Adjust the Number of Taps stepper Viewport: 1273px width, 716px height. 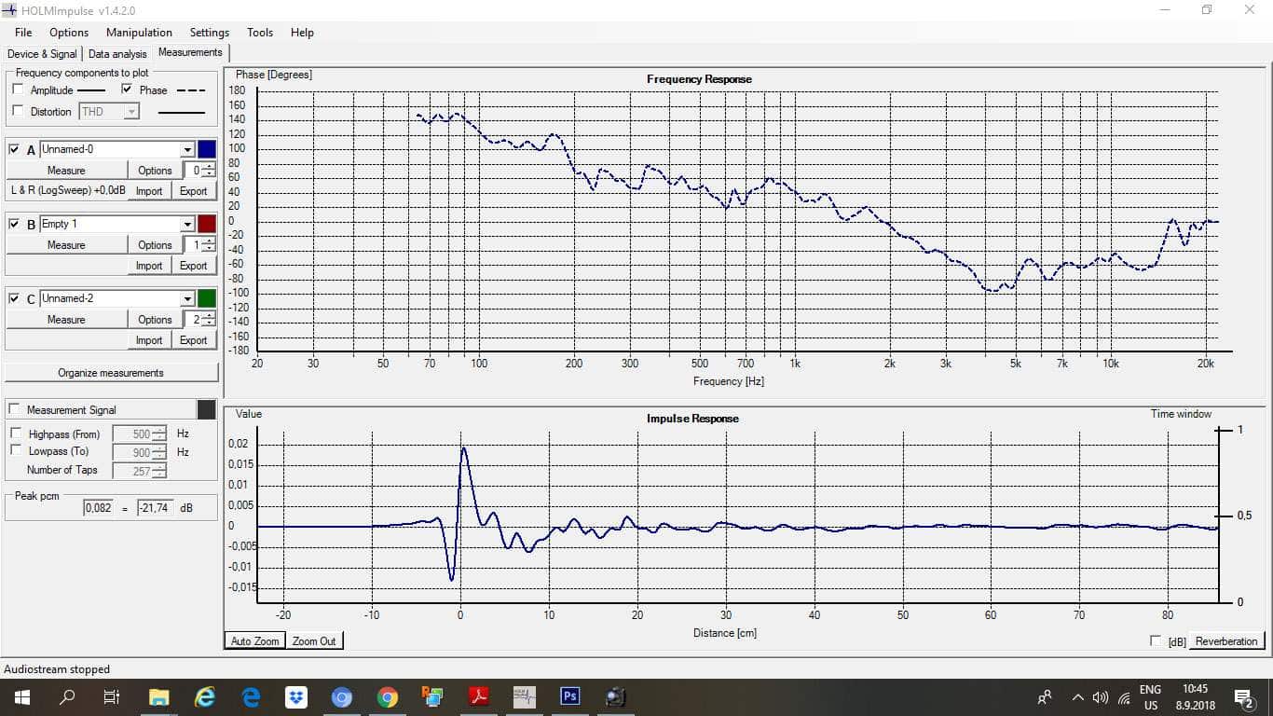159,471
